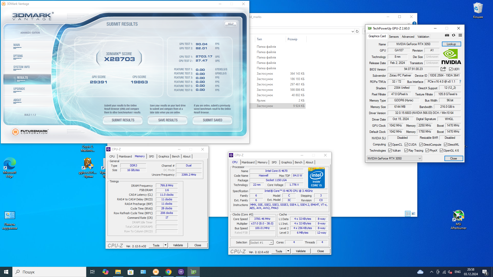The image size is (493, 277).
Task: Toggle the OpenCL checkbox
Action: pyautogui.click(x=390, y=145)
